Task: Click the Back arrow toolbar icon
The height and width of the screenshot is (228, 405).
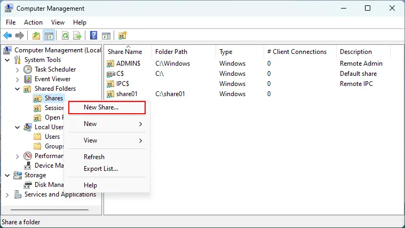Action: click(x=8, y=35)
